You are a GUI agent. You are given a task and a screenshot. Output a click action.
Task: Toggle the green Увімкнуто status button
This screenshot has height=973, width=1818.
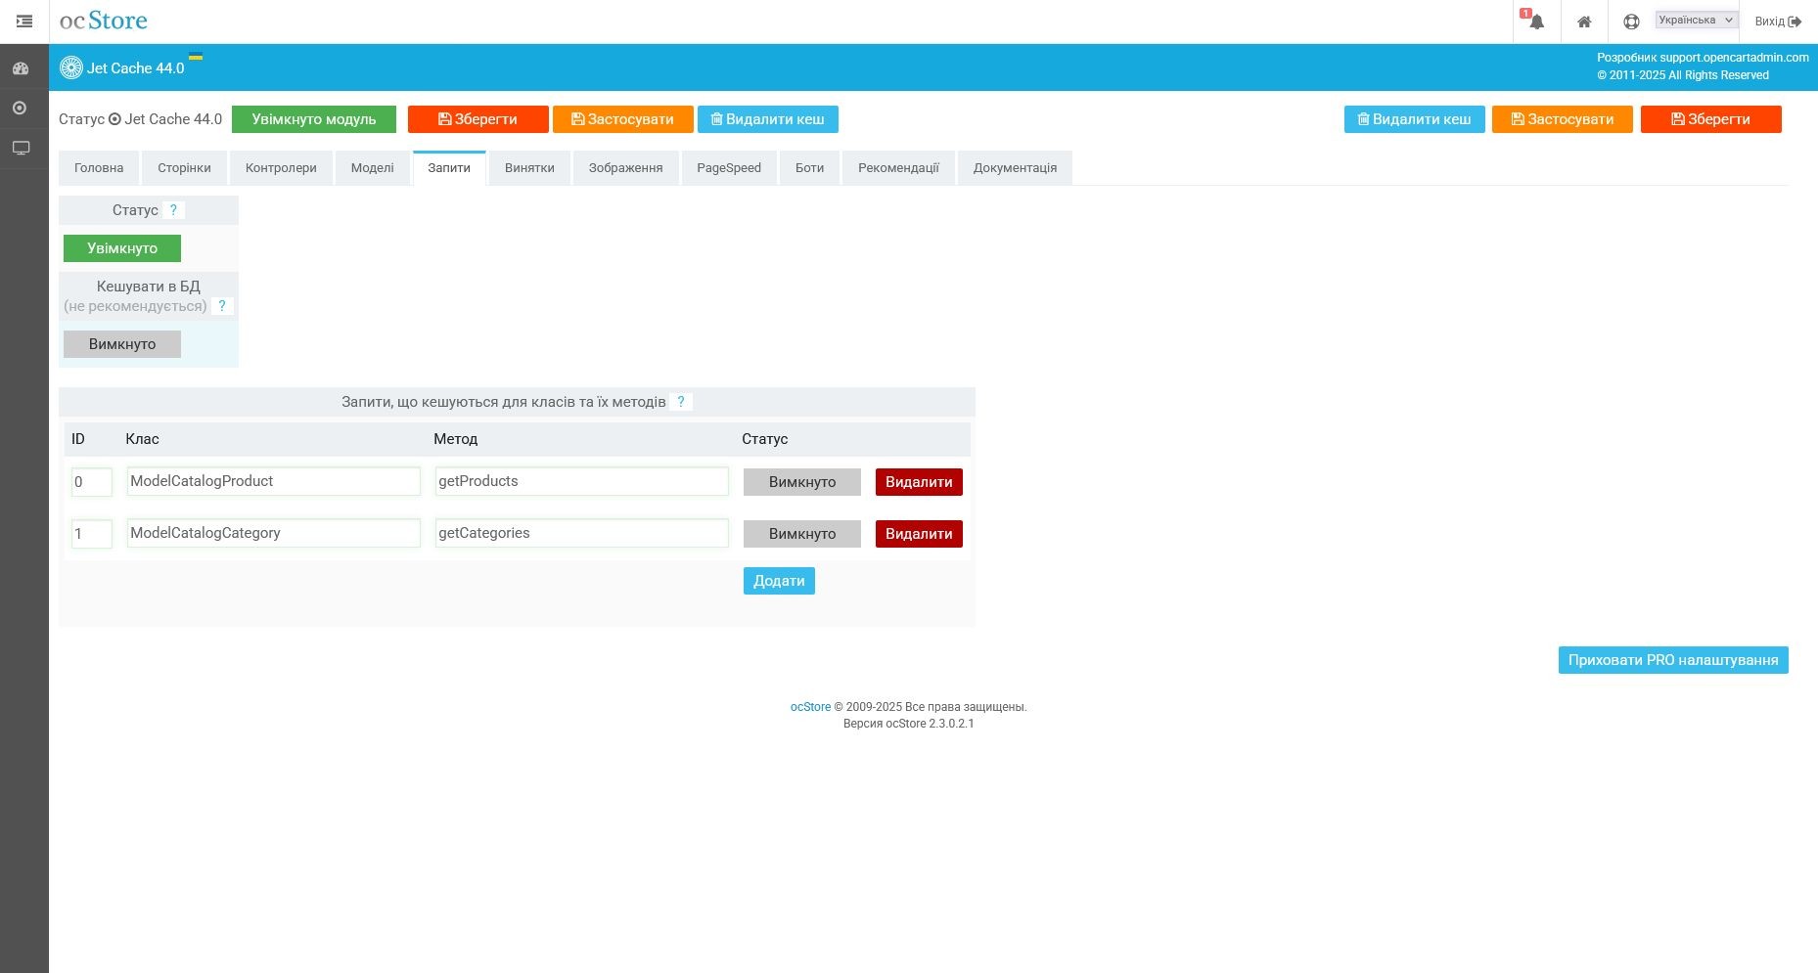122,248
